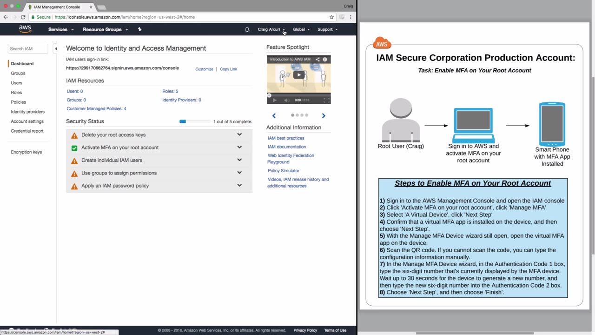Click info icon on the IAM video
Viewport: 595px width, 335px height.
pos(325,60)
